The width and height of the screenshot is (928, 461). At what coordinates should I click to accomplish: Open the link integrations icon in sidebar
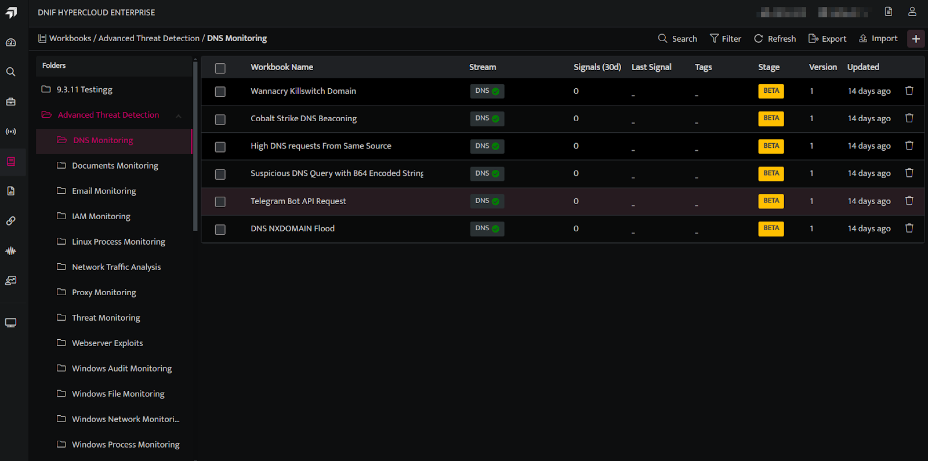pos(10,221)
